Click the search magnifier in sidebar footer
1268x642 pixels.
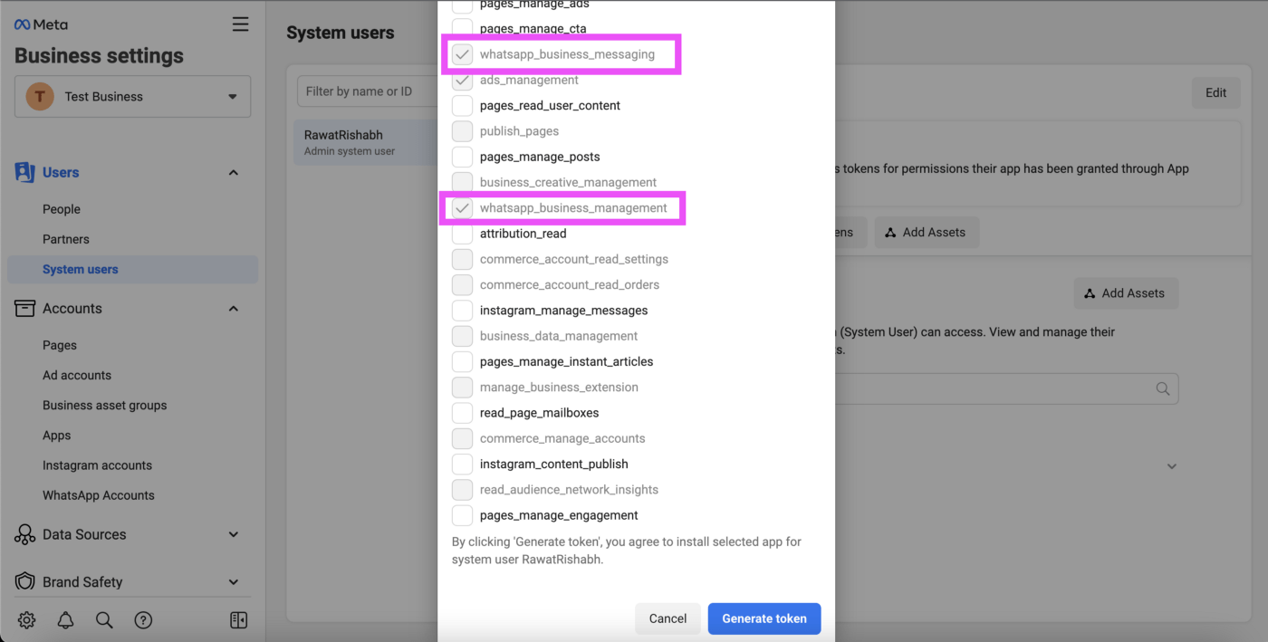click(104, 620)
